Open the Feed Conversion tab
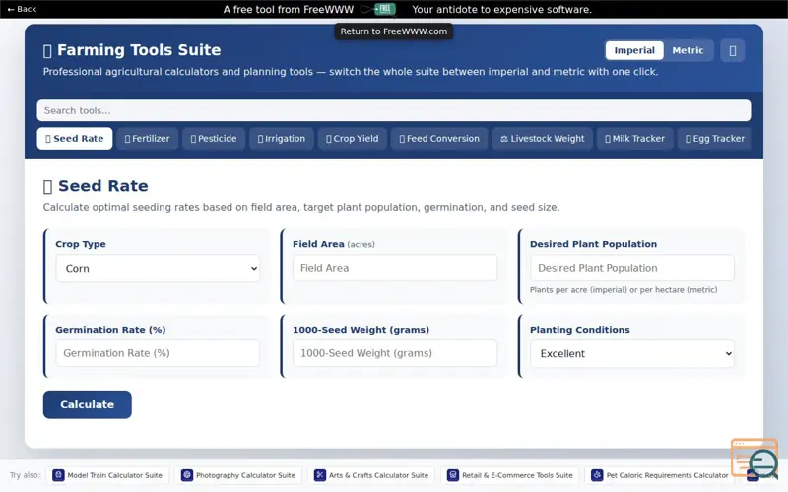The image size is (788, 492). tap(438, 139)
